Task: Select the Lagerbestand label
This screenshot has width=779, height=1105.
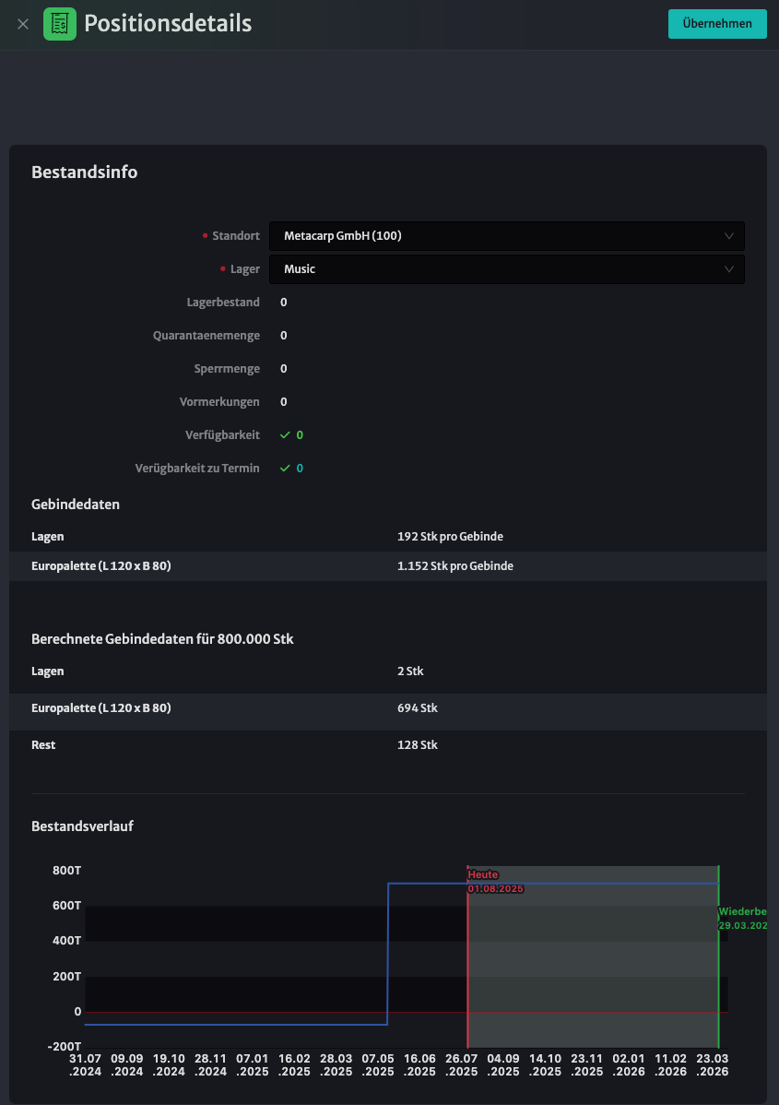Action: tap(222, 303)
